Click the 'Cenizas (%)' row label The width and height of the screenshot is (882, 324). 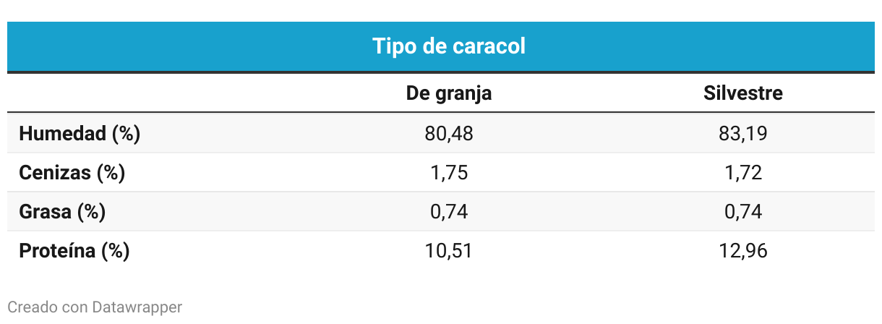point(72,173)
